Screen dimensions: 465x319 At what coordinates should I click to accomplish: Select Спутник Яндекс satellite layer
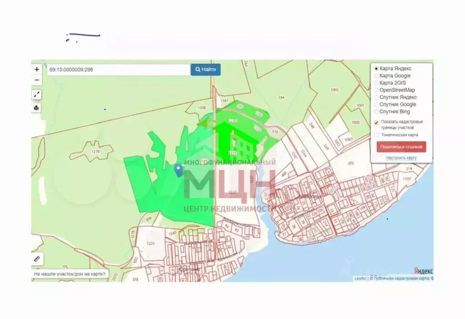point(376,97)
